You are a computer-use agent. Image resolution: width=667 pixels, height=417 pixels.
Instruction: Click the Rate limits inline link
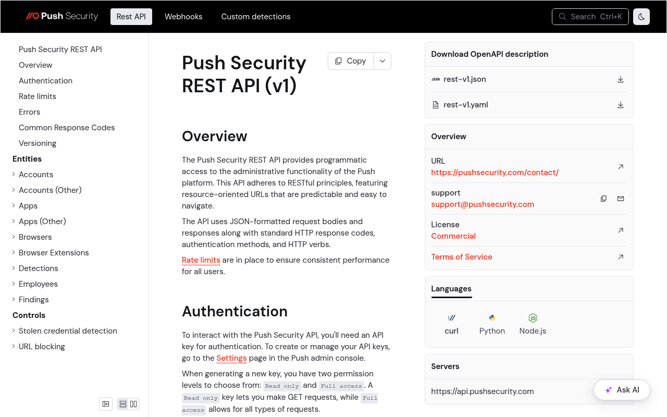click(x=201, y=260)
